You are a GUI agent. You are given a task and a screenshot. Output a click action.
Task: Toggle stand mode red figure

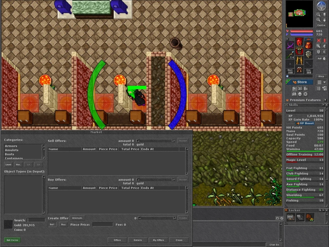coord(324,40)
